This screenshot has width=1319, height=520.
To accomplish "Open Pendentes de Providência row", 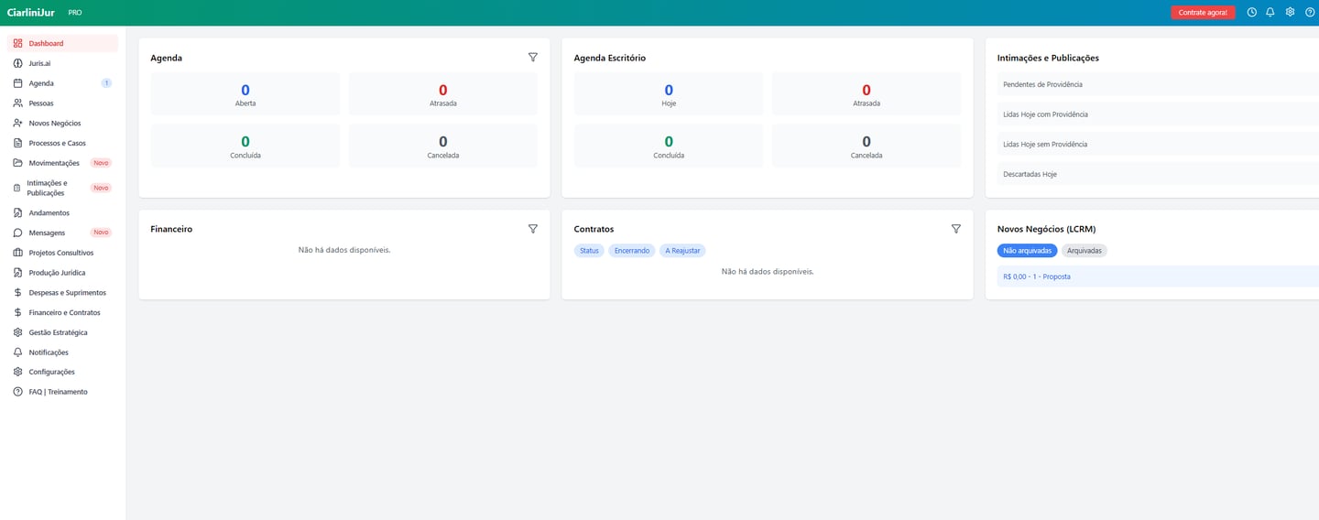I will coord(1158,84).
